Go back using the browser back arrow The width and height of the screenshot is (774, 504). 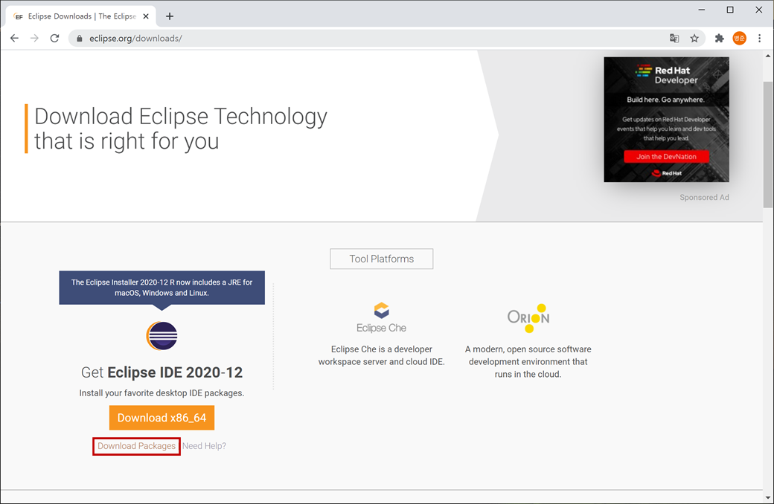(x=14, y=39)
